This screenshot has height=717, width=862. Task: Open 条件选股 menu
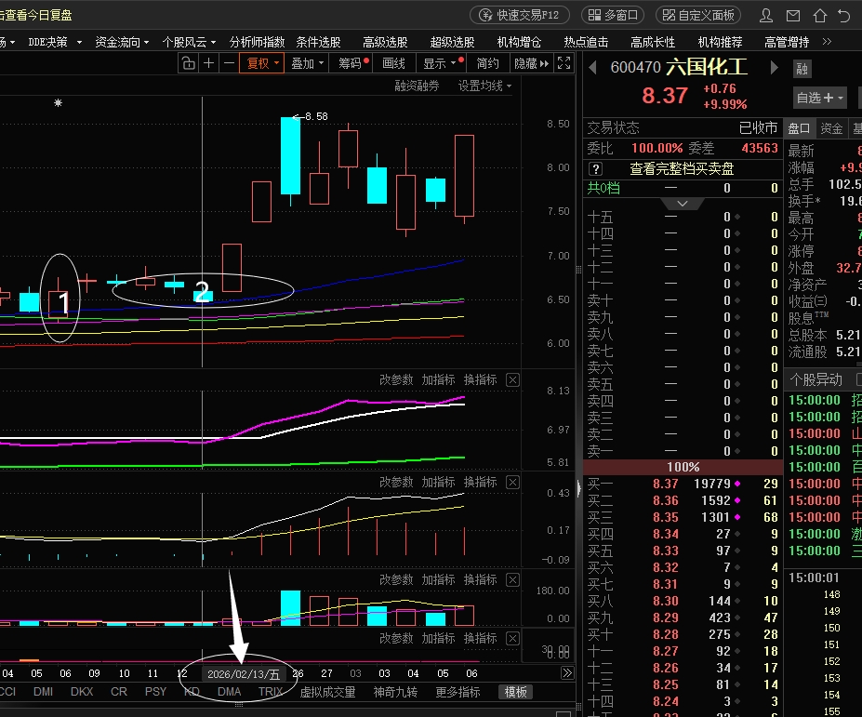pos(318,42)
